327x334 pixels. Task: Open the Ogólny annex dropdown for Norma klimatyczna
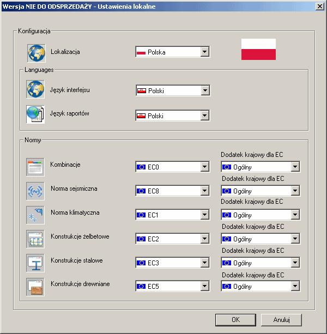(x=261, y=215)
